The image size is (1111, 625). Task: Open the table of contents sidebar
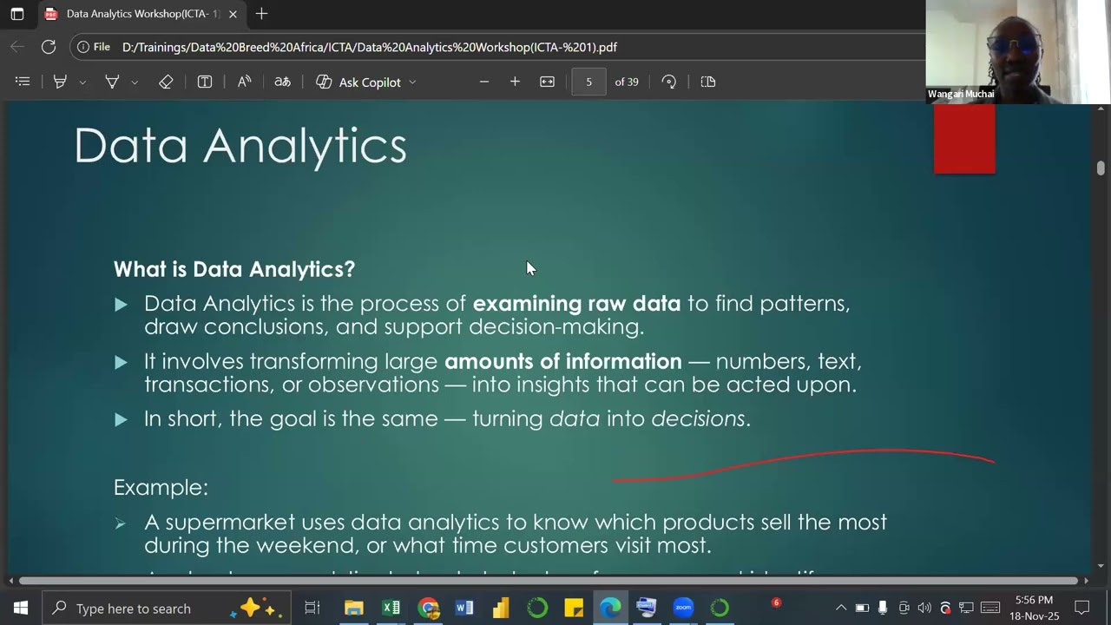23,82
